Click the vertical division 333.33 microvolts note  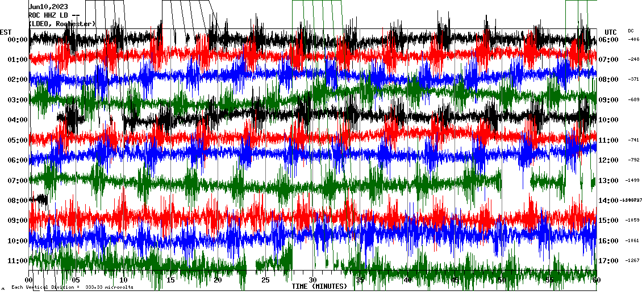[x=72, y=288]
